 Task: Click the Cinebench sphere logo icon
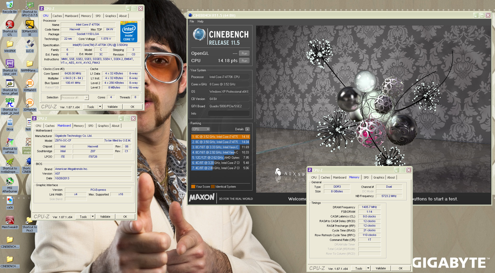199,34
